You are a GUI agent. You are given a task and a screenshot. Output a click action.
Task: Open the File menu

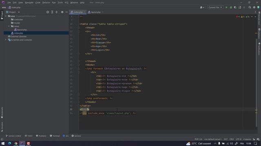(9, 2)
